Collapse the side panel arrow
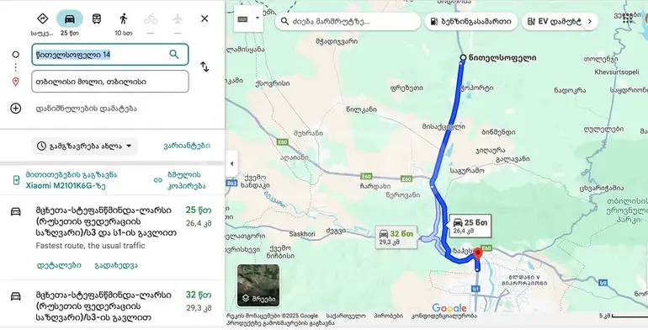 (x=231, y=164)
